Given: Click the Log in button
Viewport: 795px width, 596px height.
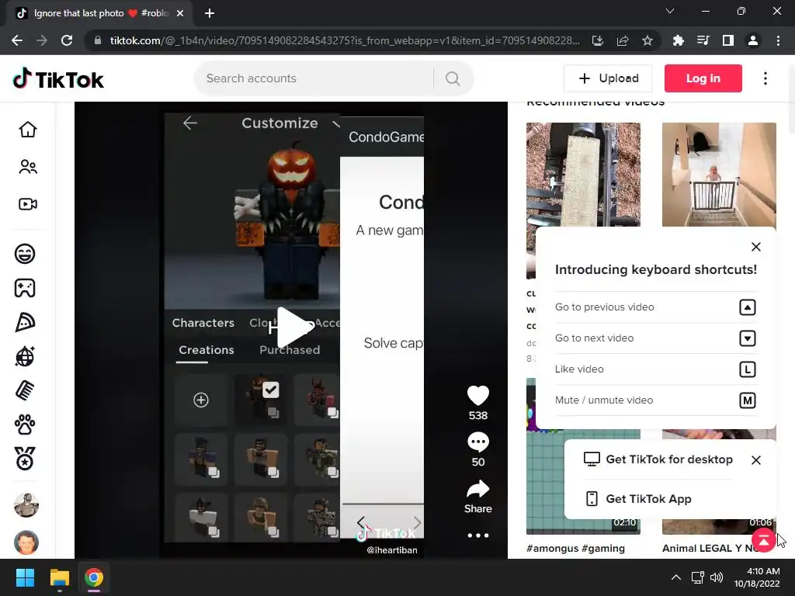Looking at the screenshot, I should coord(703,78).
